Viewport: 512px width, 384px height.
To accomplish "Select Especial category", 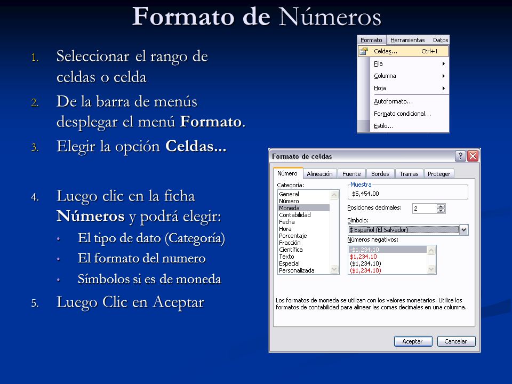I will point(303,263).
